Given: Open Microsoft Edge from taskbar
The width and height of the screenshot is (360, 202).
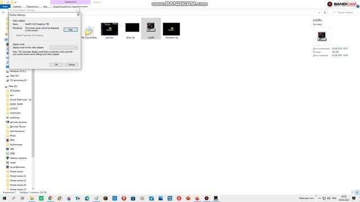Looking at the screenshot, I should click(87, 198).
